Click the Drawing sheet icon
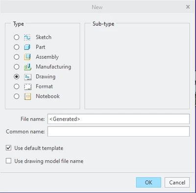 tap(27, 77)
